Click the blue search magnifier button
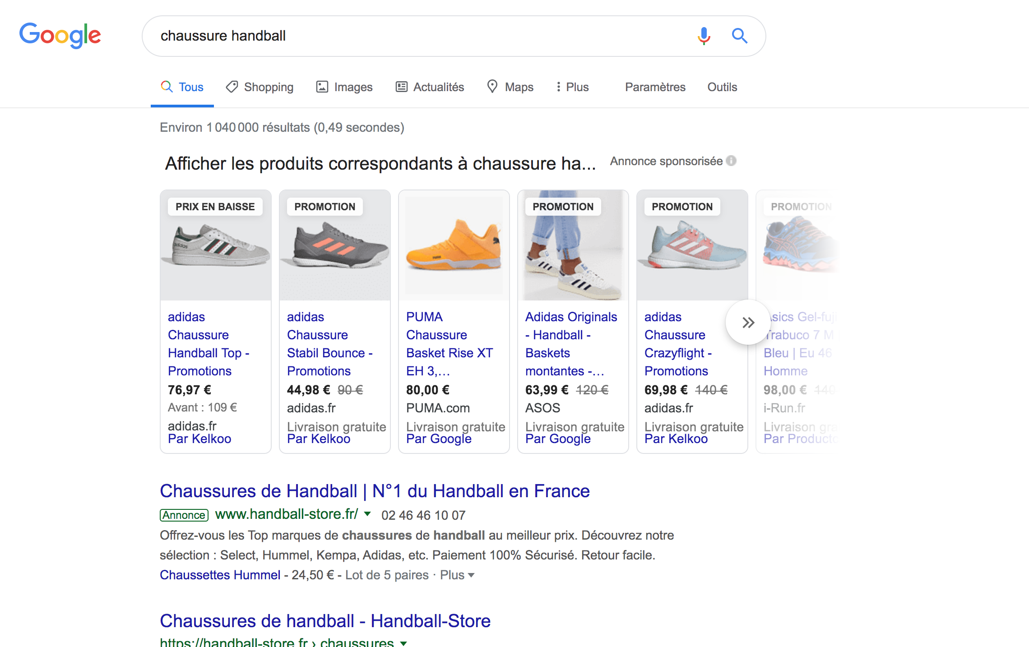This screenshot has height=647, width=1029. [739, 36]
